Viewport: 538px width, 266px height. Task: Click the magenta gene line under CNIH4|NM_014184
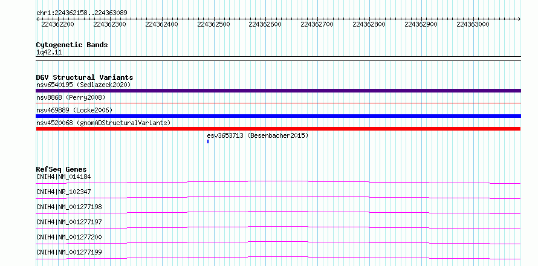[278, 182]
